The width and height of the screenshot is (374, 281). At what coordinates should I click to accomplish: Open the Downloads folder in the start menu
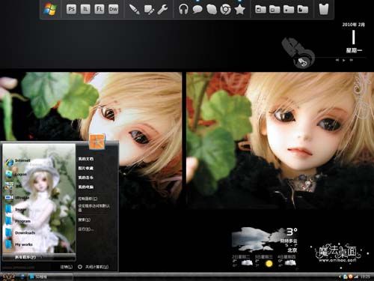[x=20, y=233]
